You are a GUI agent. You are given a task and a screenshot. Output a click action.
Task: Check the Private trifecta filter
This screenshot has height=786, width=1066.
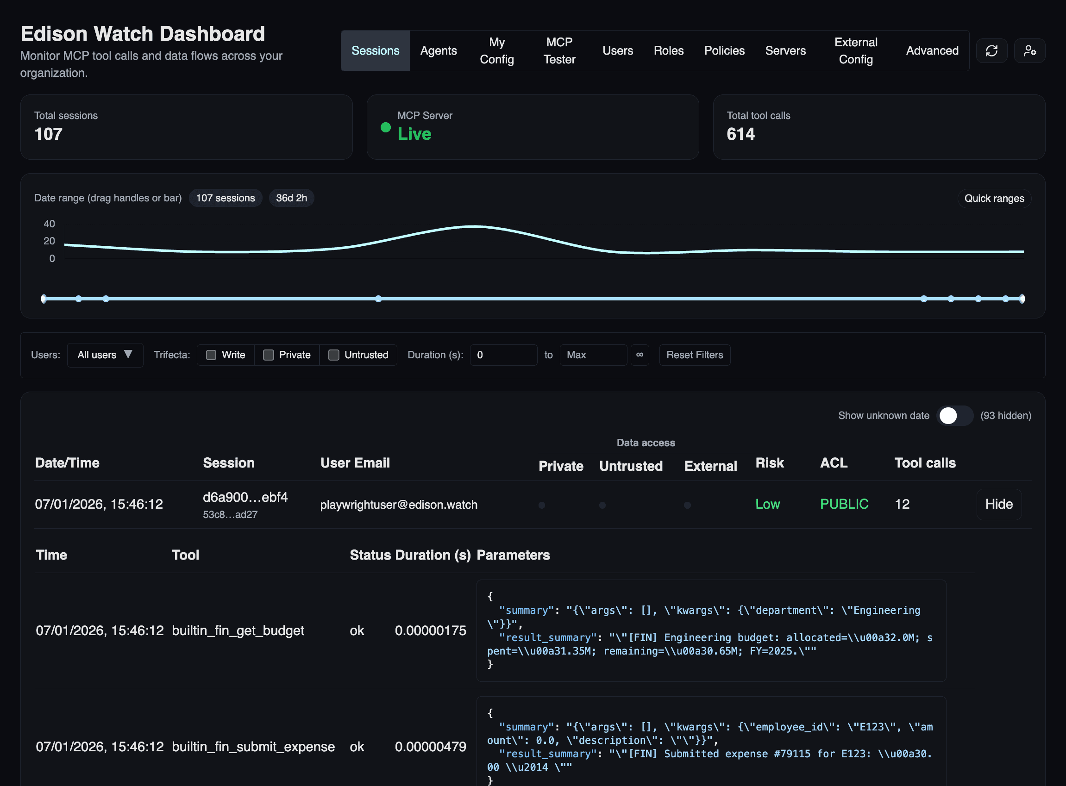(x=269, y=355)
